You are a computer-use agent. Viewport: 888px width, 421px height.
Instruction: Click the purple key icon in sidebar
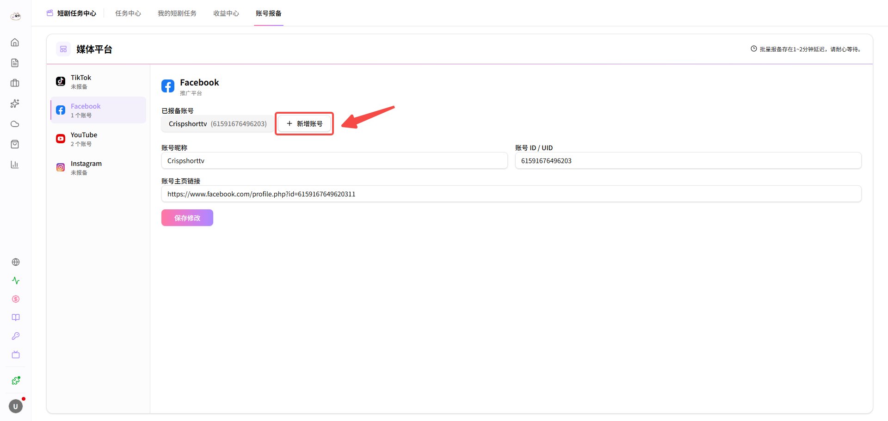[16, 336]
